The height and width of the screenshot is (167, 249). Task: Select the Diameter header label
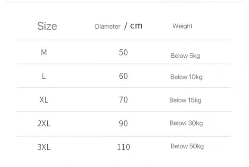(107, 27)
